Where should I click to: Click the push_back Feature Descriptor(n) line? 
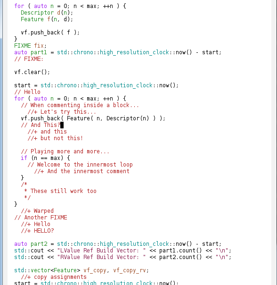point(93,118)
